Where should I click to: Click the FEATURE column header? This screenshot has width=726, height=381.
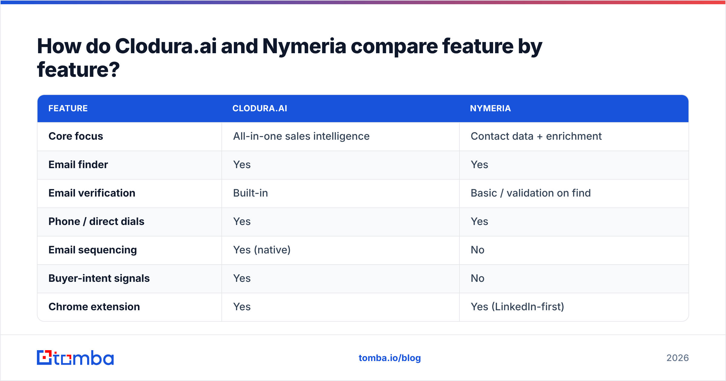point(68,109)
